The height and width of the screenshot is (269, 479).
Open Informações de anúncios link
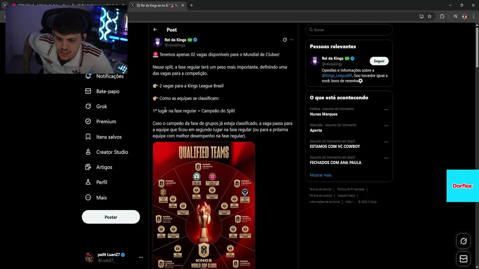click(x=324, y=202)
